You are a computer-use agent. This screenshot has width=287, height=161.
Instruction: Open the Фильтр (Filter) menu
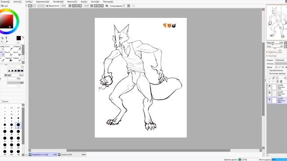(72, 2)
